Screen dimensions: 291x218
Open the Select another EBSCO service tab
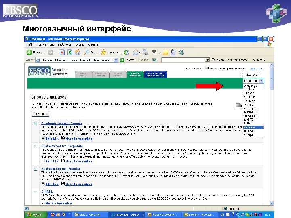(x=155, y=74)
